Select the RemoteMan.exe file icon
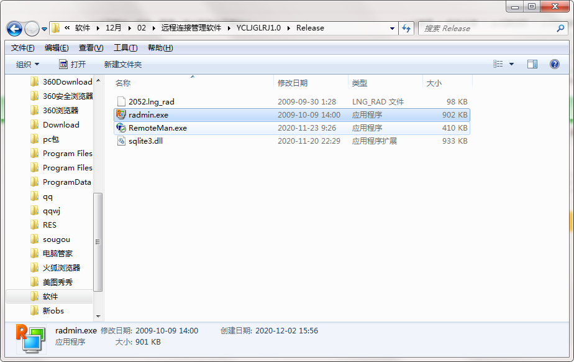Screen dimensions: 574x362 pyautogui.click(x=121, y=128)
